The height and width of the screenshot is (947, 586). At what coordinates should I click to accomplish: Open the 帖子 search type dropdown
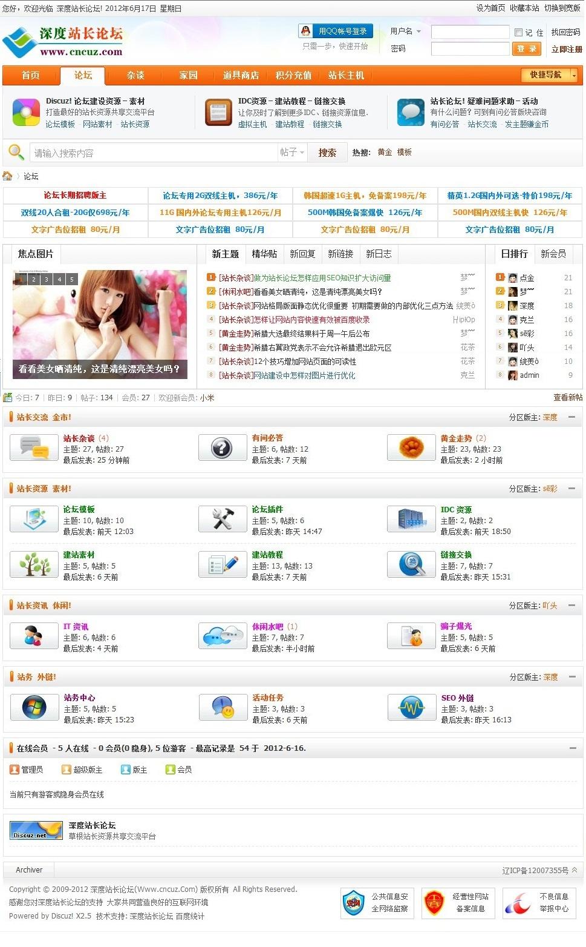click(x=293, y=152)
